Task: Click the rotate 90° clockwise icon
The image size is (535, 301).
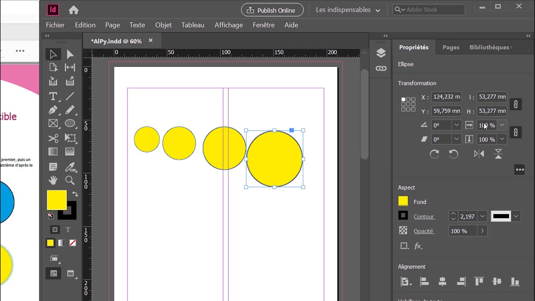Action: coord(434,154)
